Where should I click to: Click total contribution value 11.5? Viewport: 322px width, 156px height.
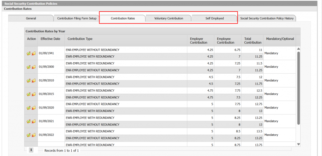[x=259, y=64]
